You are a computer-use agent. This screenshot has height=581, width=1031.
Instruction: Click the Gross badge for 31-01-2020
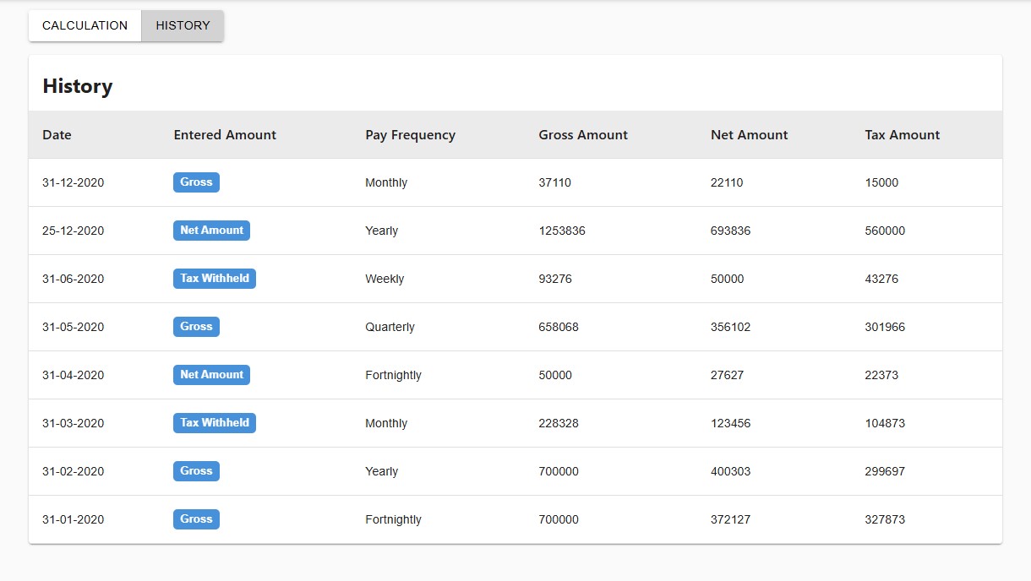point(196,519)
